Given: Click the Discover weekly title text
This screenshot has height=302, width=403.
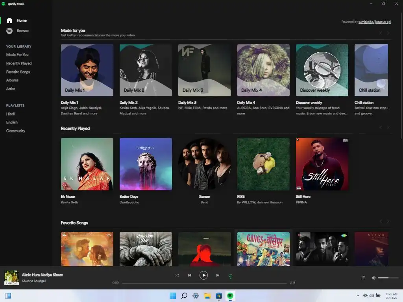Looking at the screenshot, I should (309, 103).
